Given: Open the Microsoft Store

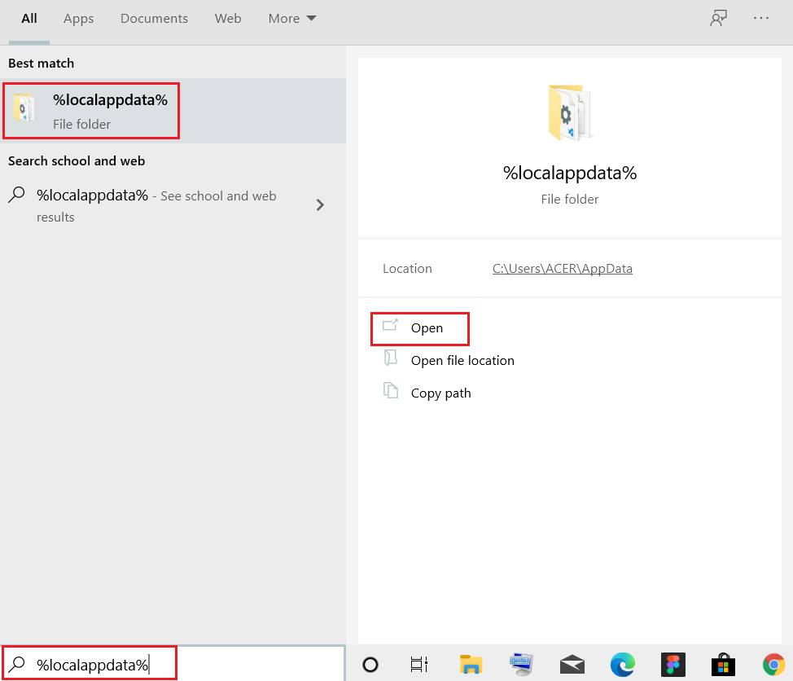Looking at the screenshot, I should (723, 665).
